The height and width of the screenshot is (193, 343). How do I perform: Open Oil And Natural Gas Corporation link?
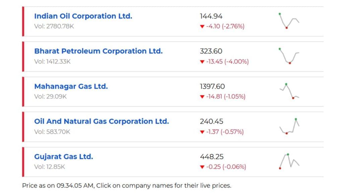point(101,121)
